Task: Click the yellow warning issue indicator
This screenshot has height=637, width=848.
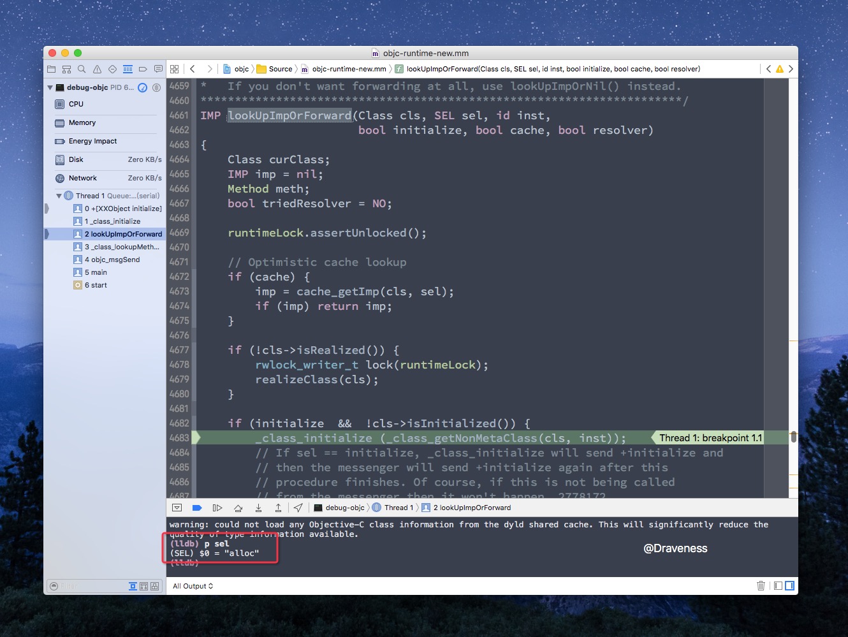Action: point(779,69)
